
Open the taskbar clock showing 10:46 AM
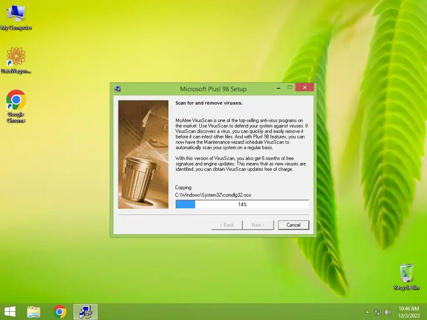point(409,312)
